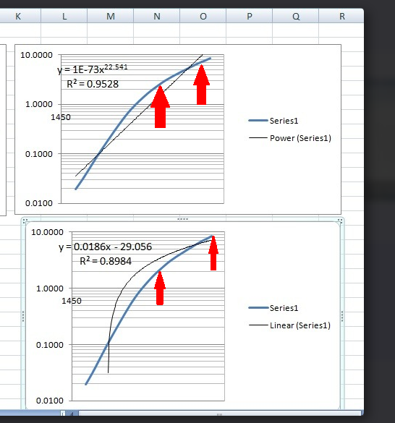
Task: Click 10.0000 axis label in bottom chart
Action: point(47,232)
